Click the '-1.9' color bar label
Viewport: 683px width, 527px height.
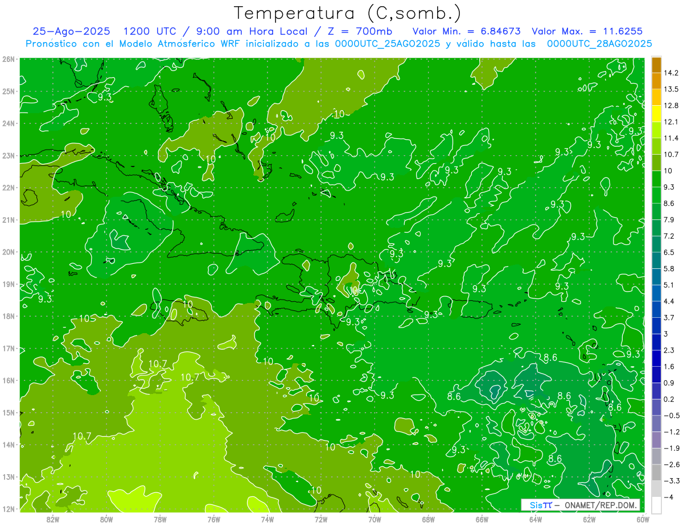[670, 448]
